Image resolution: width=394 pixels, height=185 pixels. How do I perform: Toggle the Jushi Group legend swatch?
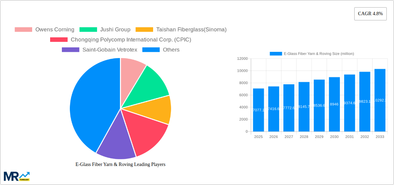88,30
